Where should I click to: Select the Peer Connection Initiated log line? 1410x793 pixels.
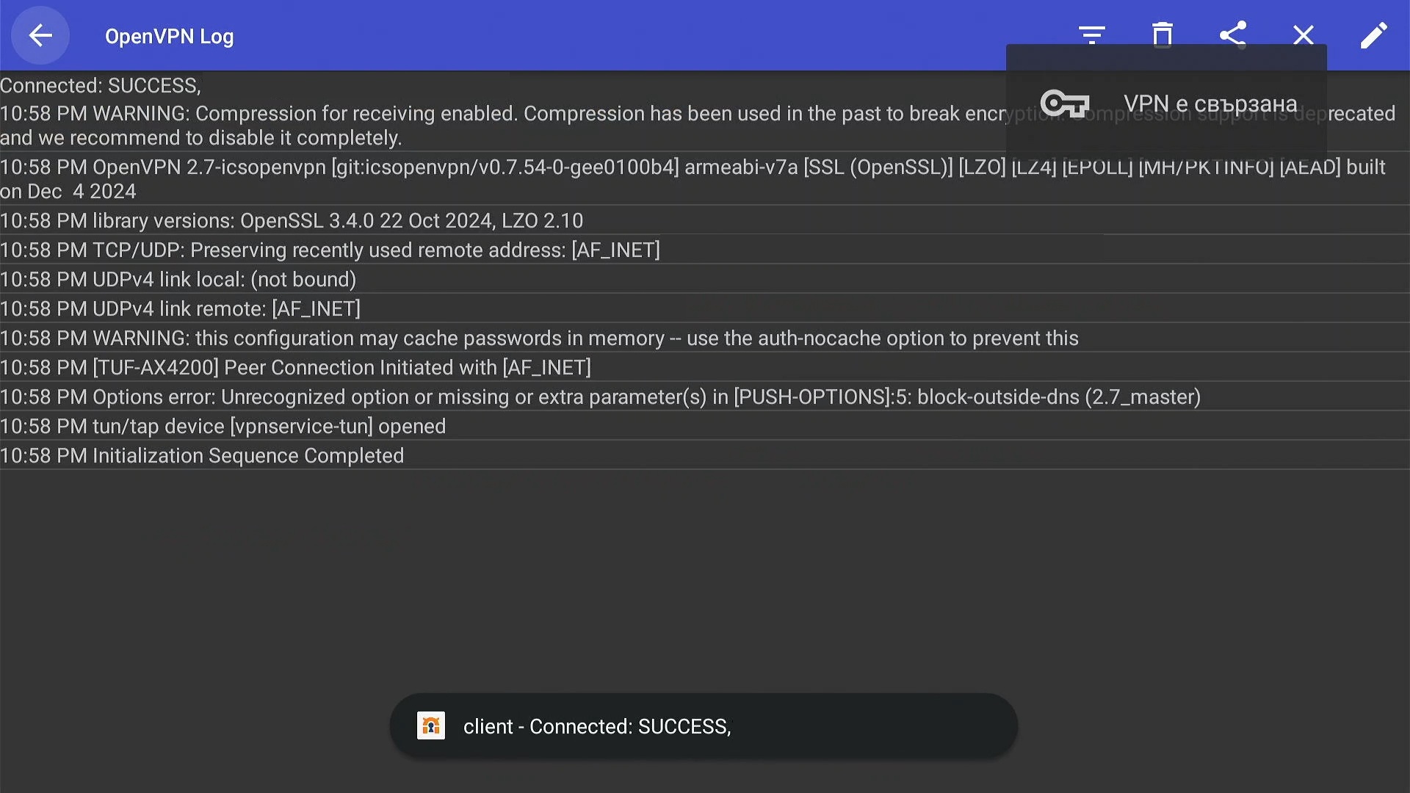[x=705, y=367]
